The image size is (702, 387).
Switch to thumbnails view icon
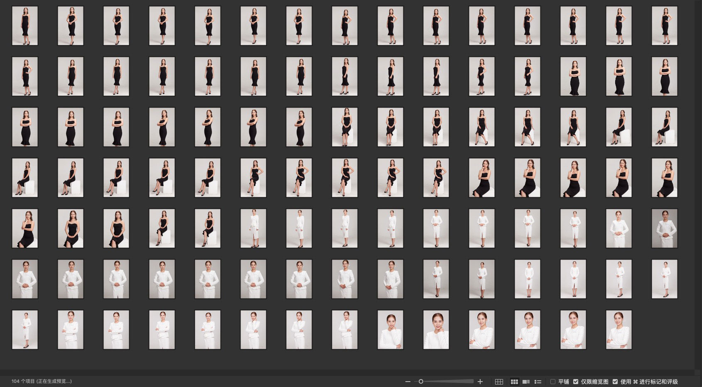coord(514,382)
